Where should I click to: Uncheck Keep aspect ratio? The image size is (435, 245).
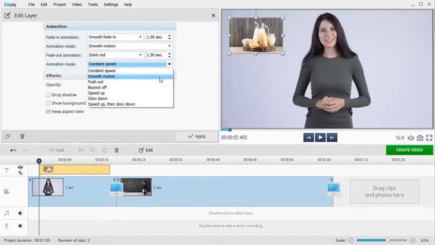pos(48,112)
